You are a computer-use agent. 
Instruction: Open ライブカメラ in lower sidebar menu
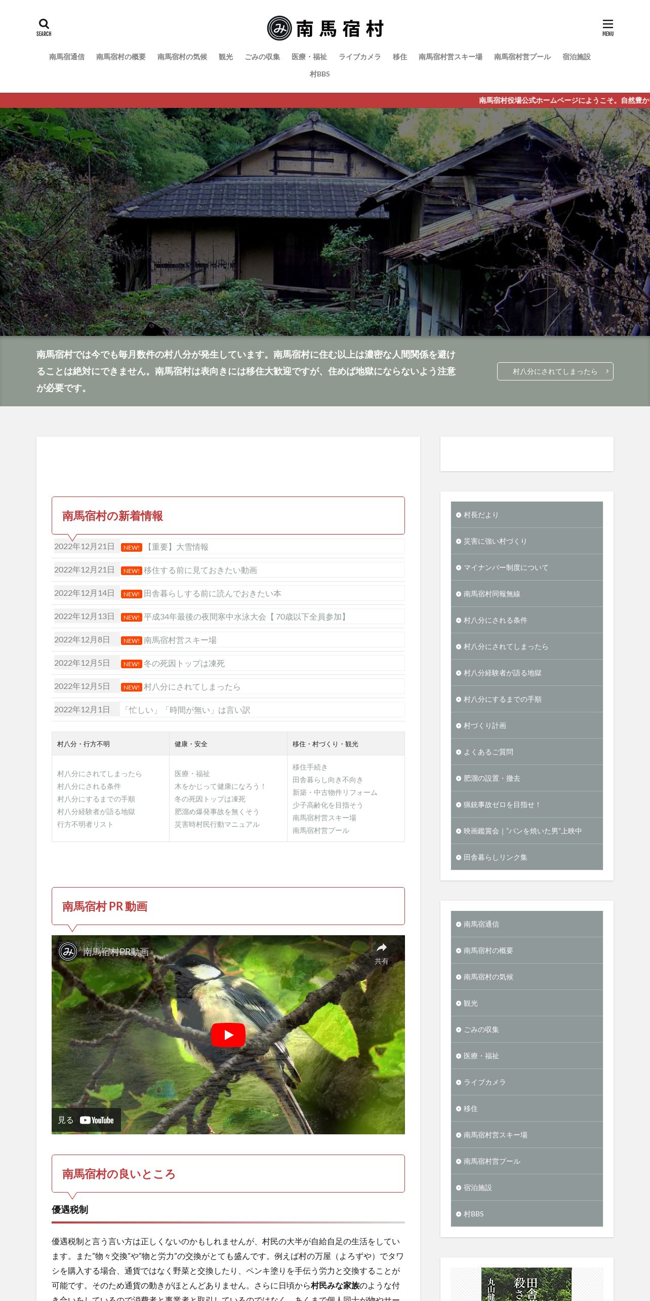526,1082
